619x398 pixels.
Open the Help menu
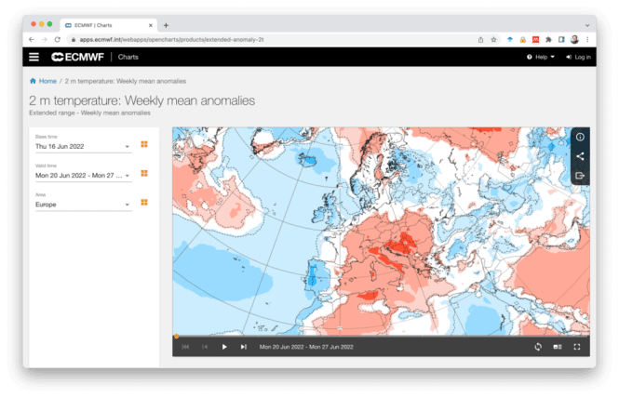click(540, 57)
